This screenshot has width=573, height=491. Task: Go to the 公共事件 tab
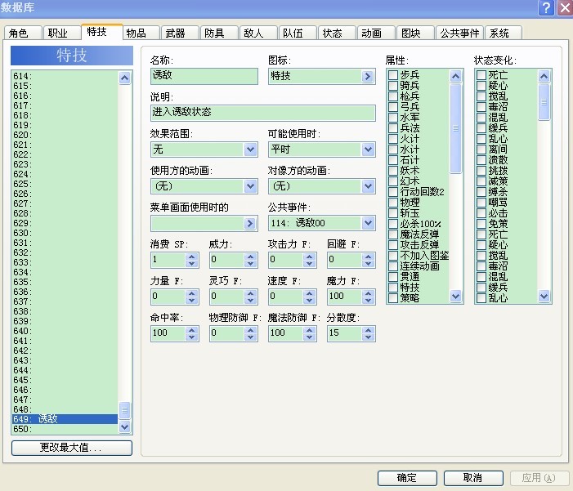[459, 33]
